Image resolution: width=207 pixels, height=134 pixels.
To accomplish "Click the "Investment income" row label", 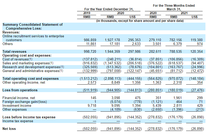I will click(x=17, y=106).
